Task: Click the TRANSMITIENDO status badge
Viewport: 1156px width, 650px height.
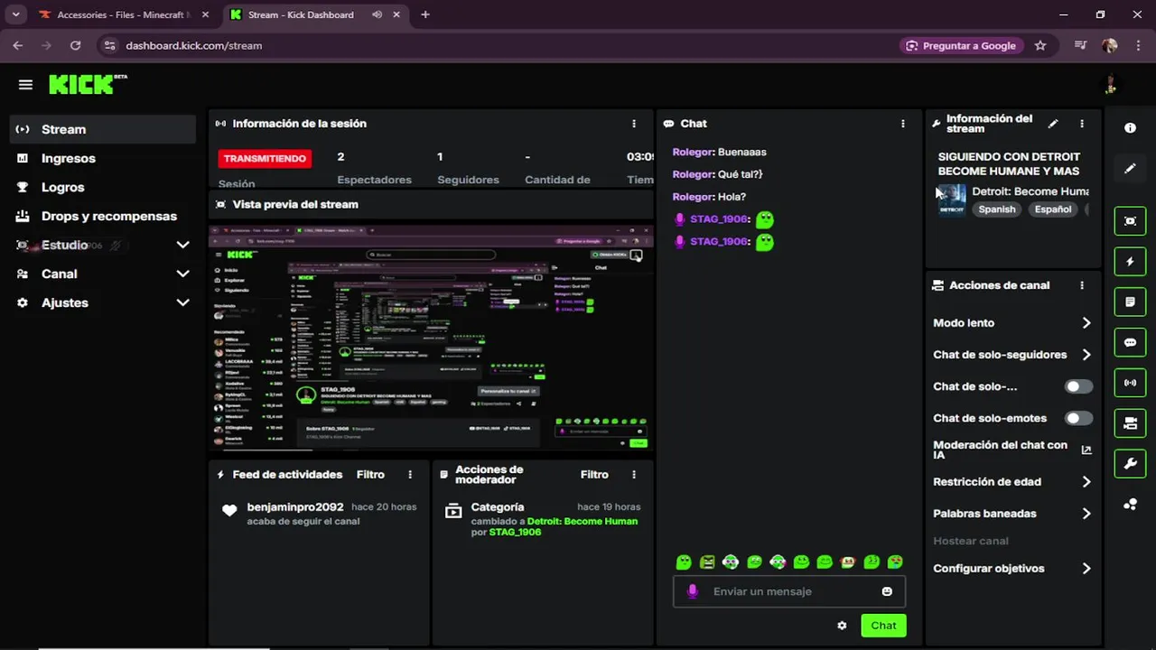Action: click(265, 158)
